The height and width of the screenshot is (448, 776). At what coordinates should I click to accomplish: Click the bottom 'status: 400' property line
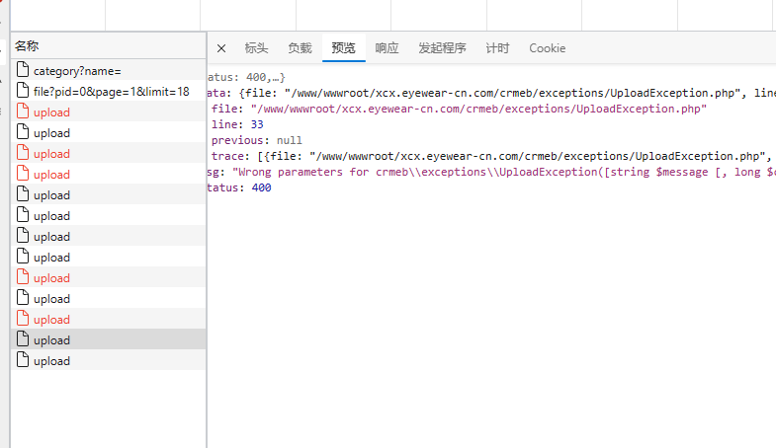coord(239,187)
